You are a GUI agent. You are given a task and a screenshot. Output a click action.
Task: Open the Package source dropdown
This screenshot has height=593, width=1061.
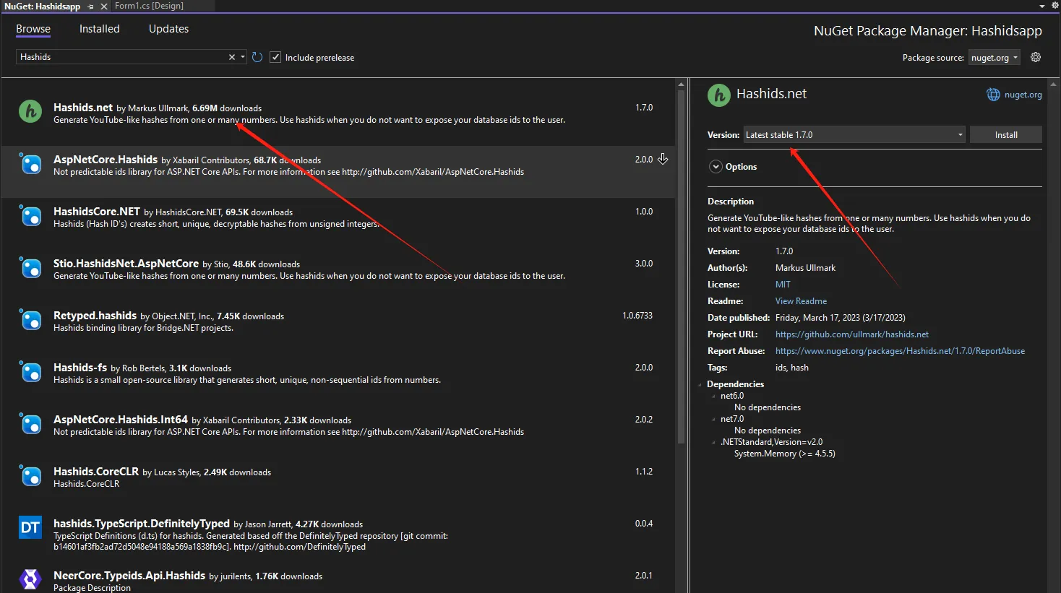(994, 58)
